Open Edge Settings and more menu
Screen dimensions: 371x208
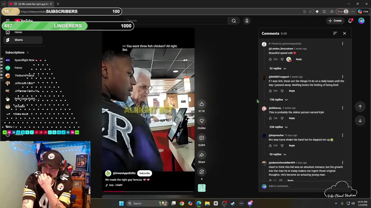352,12
